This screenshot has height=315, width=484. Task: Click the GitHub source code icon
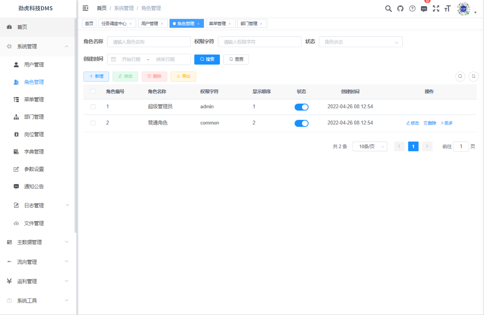click(400, 9)
